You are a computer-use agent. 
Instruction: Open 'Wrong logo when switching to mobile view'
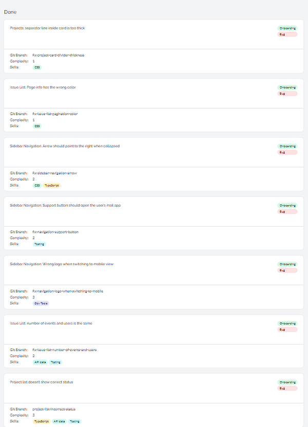point(62,264)
